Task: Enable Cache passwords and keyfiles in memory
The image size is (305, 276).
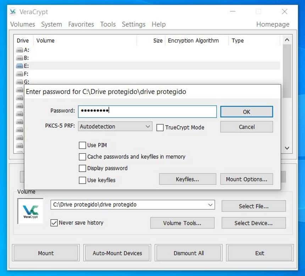Action: point(82,157)
